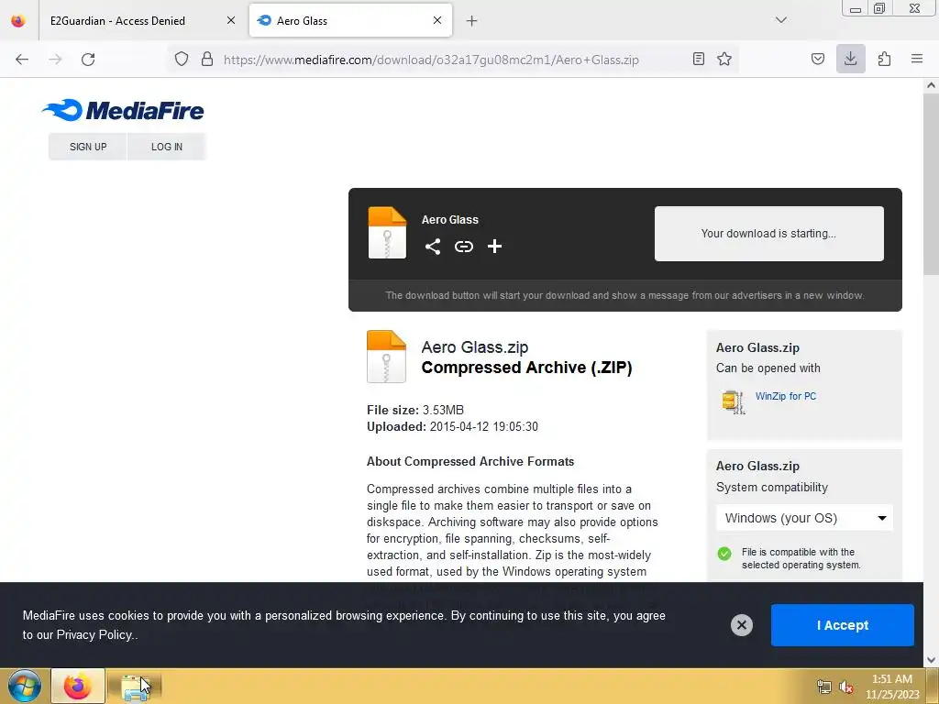Open a new browser tab
Screen dimensions: 939x704
[472, 21]
